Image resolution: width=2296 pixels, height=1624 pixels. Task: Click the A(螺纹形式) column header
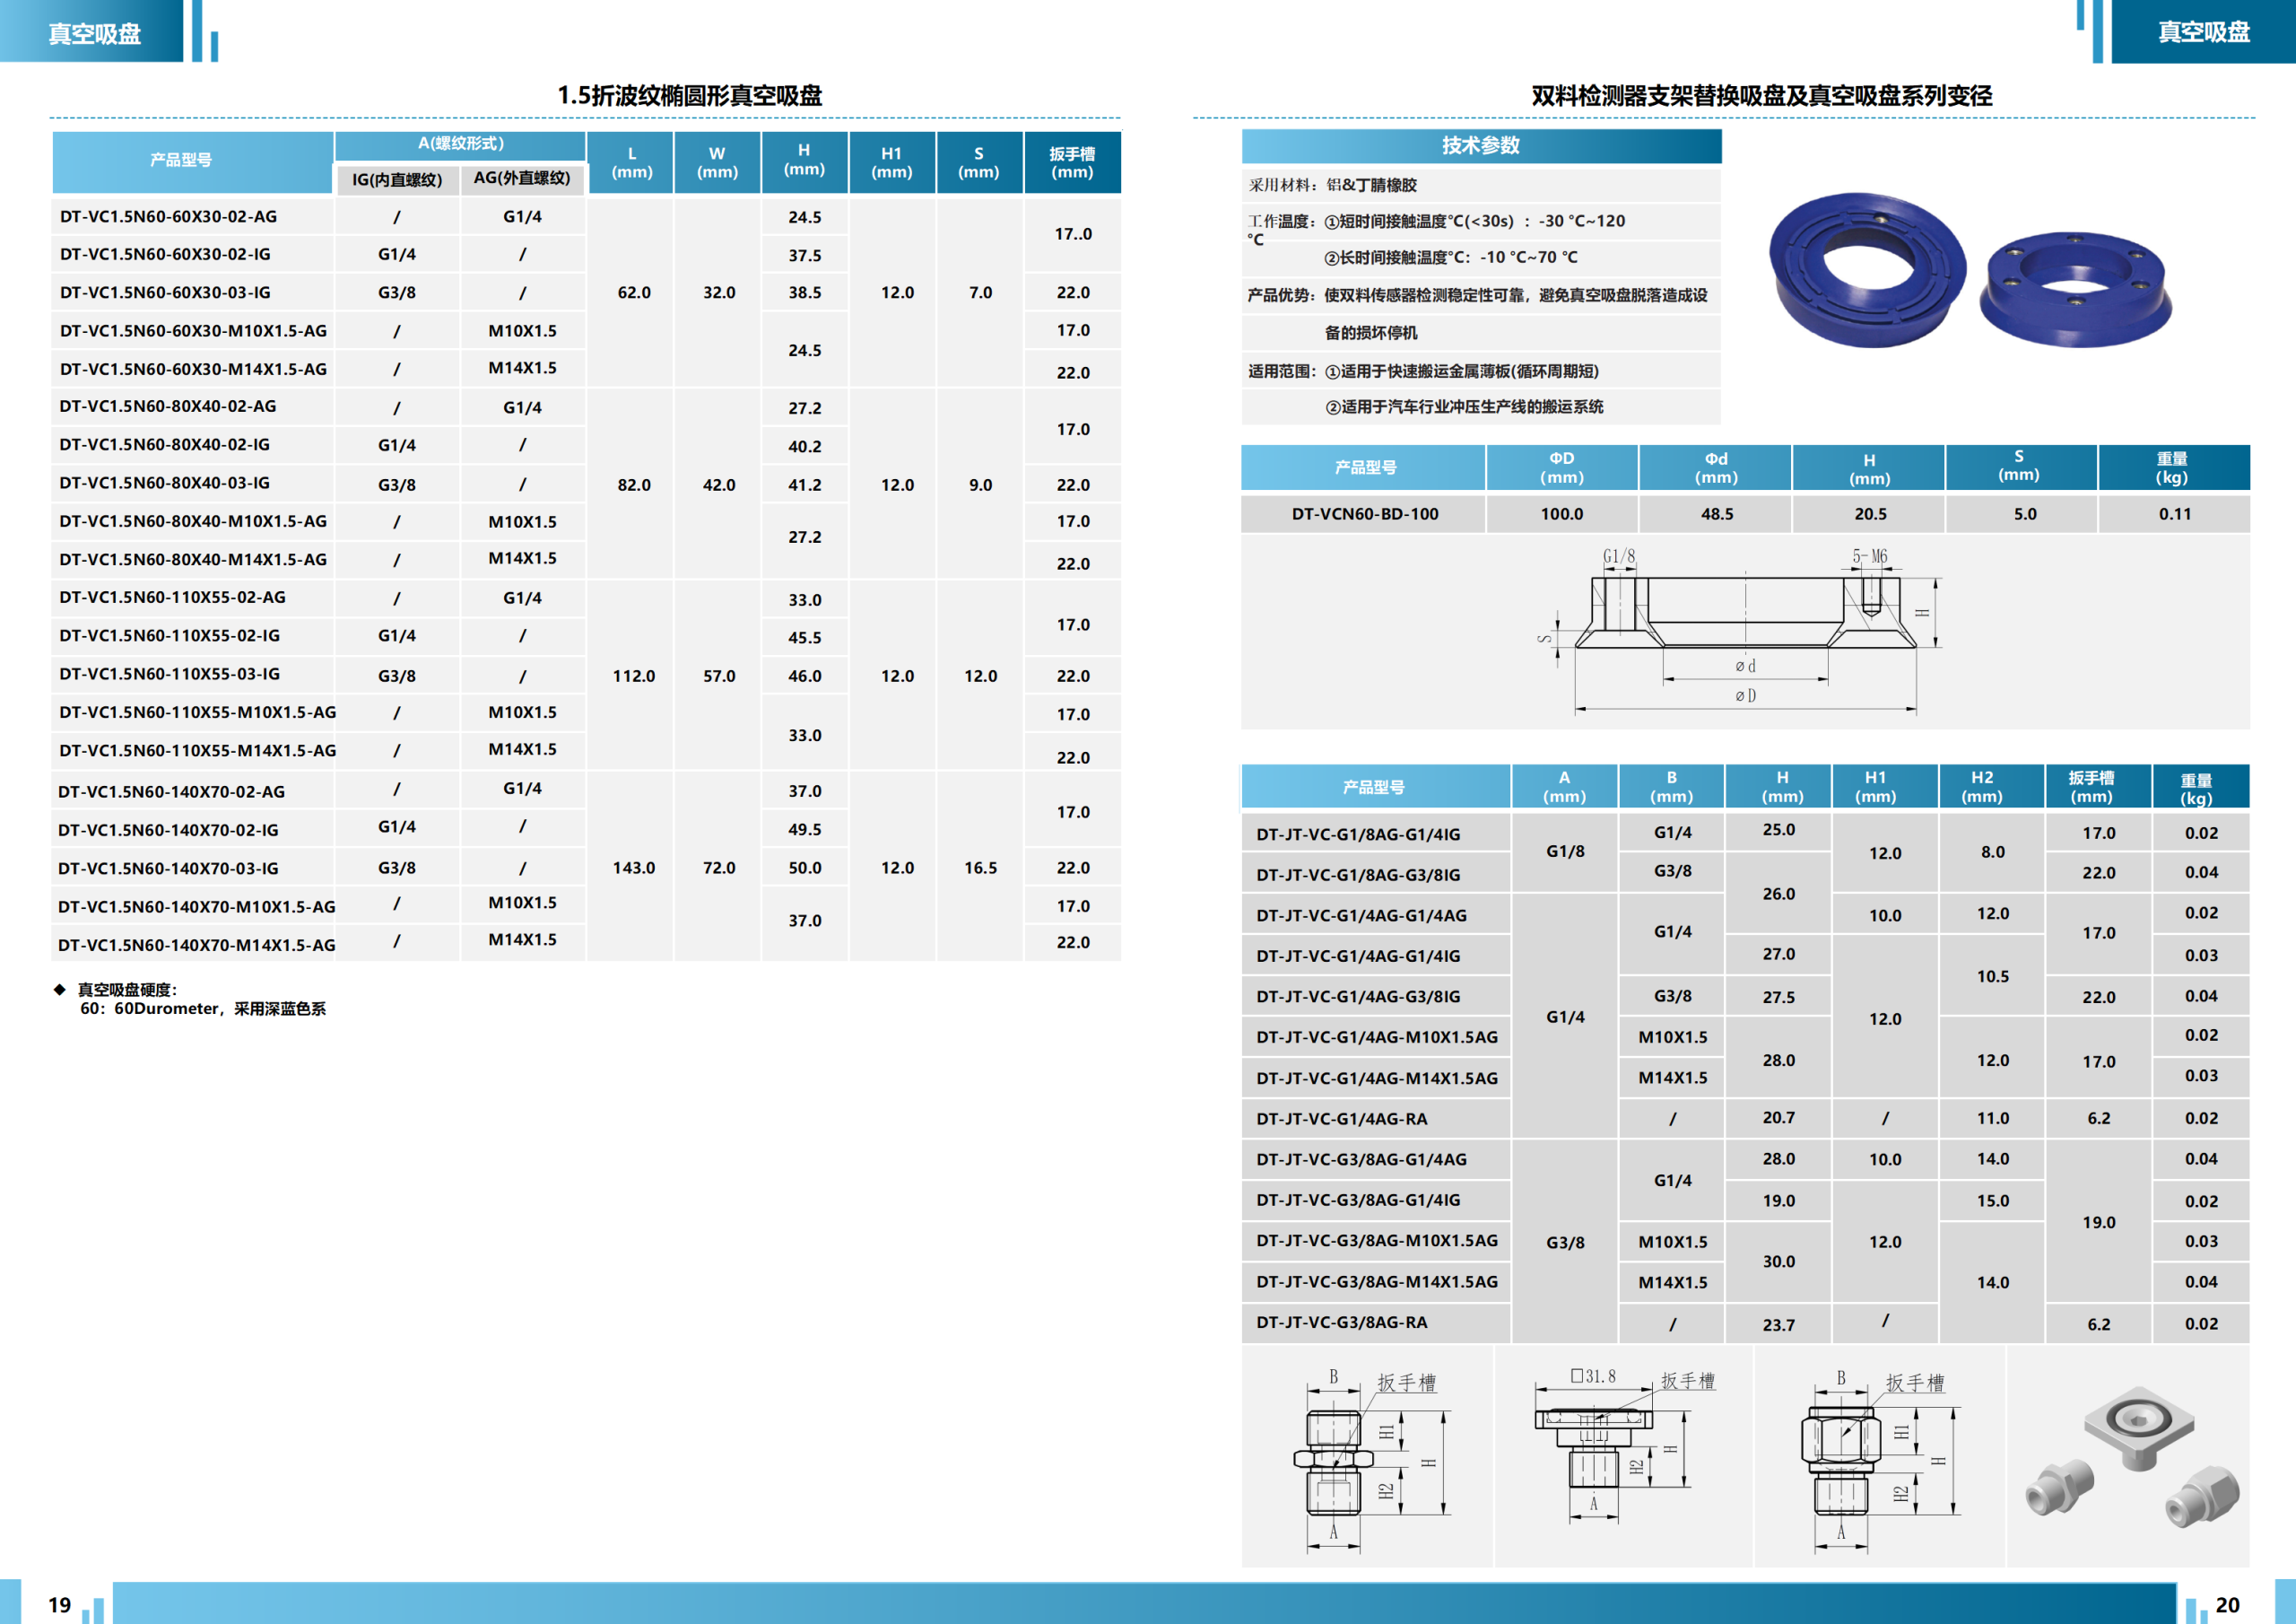[460, 144]
